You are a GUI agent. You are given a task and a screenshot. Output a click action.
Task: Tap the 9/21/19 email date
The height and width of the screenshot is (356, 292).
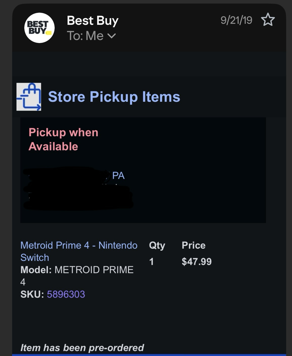(236, 20)
